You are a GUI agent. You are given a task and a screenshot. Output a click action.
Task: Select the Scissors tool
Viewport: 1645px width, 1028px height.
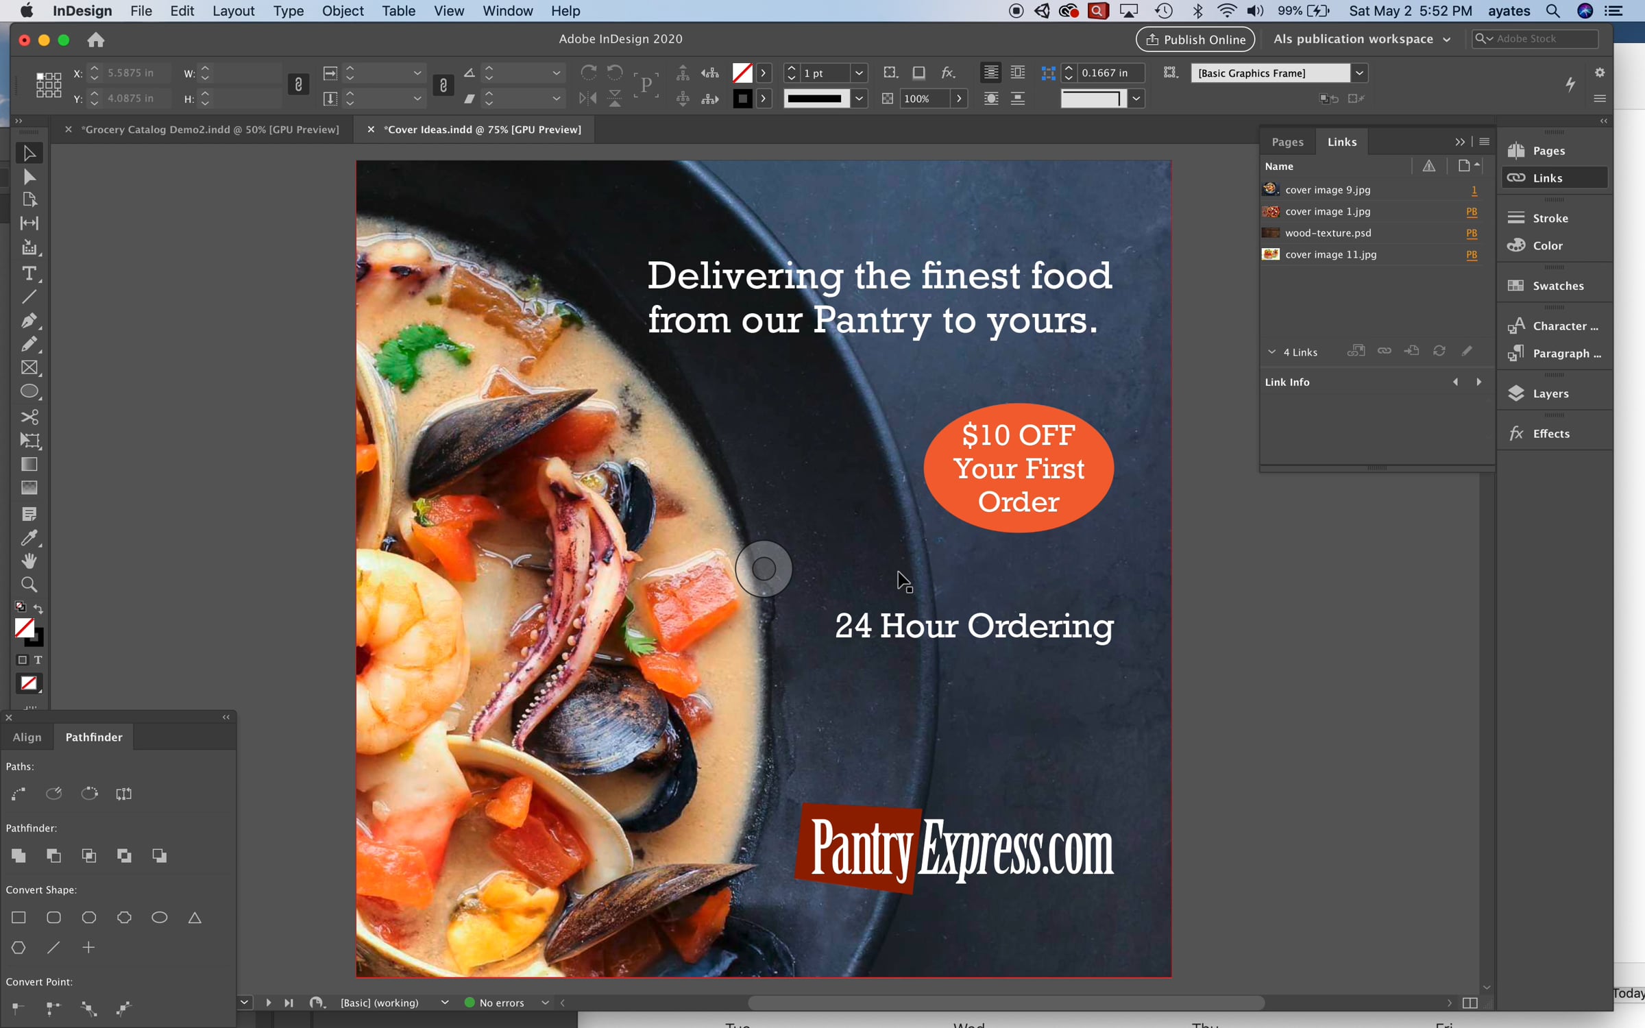[29, 417]
